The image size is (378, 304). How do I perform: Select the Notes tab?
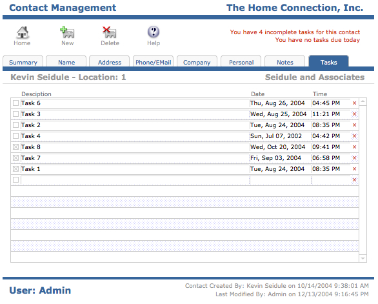click(x=284, y=62)
